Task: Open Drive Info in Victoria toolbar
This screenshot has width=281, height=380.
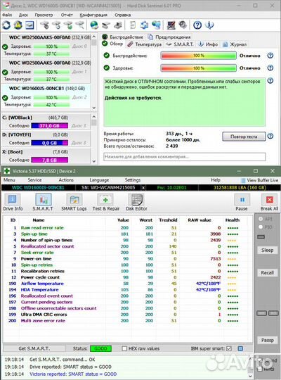Action: point(13,203)
